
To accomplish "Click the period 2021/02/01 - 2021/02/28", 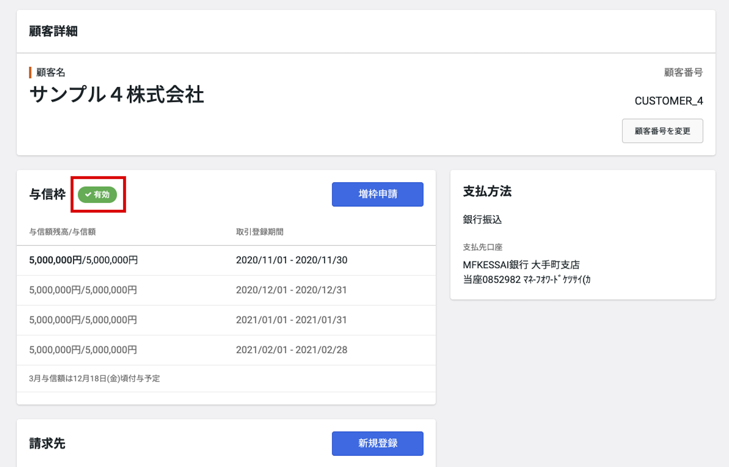I will point(291,350).
